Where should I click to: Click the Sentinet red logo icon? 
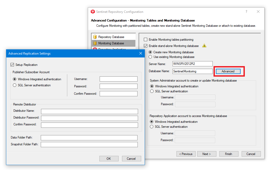(x=93, y=12)
